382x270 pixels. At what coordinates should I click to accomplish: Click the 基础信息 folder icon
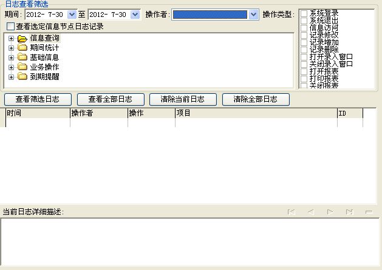22,58
